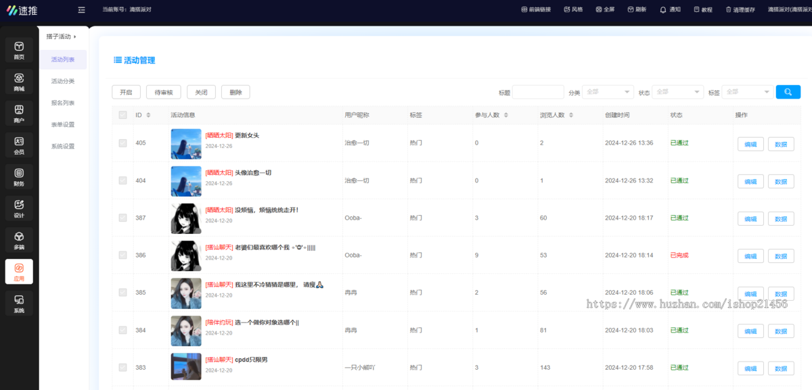The image size is (812, 390).
Task: Click user nickname 一只小鲫吖
Action: click(x=359, y=367)
